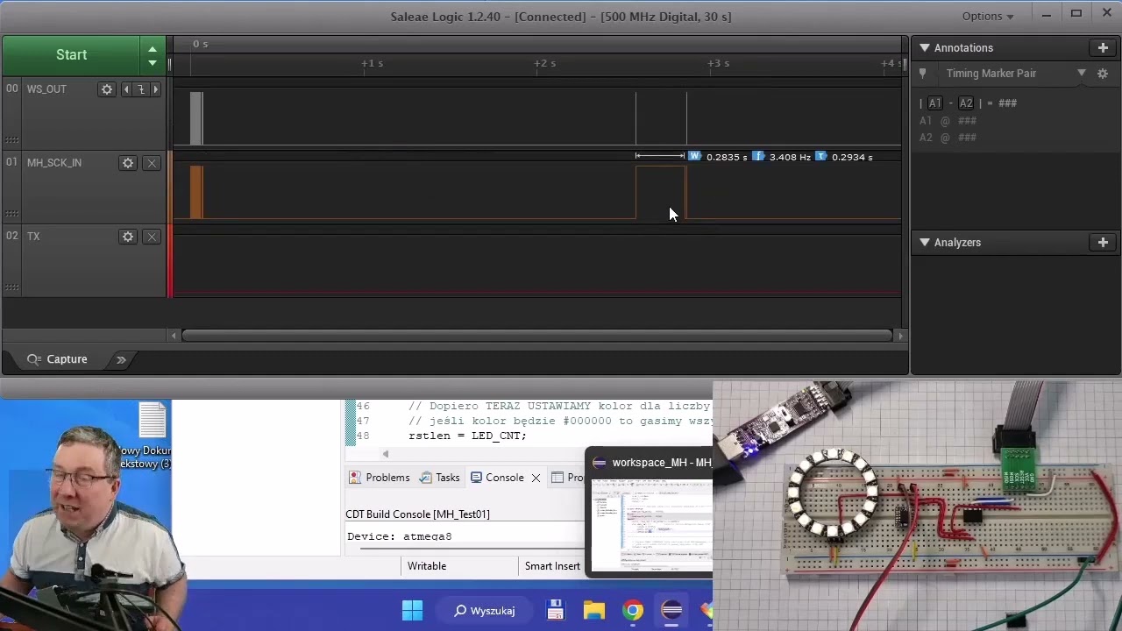Image resolution: width=1122 pixels, height=631 pixels.
Task: Click the 3.408 Hz frequency value
Action: (x=790, y=158)
